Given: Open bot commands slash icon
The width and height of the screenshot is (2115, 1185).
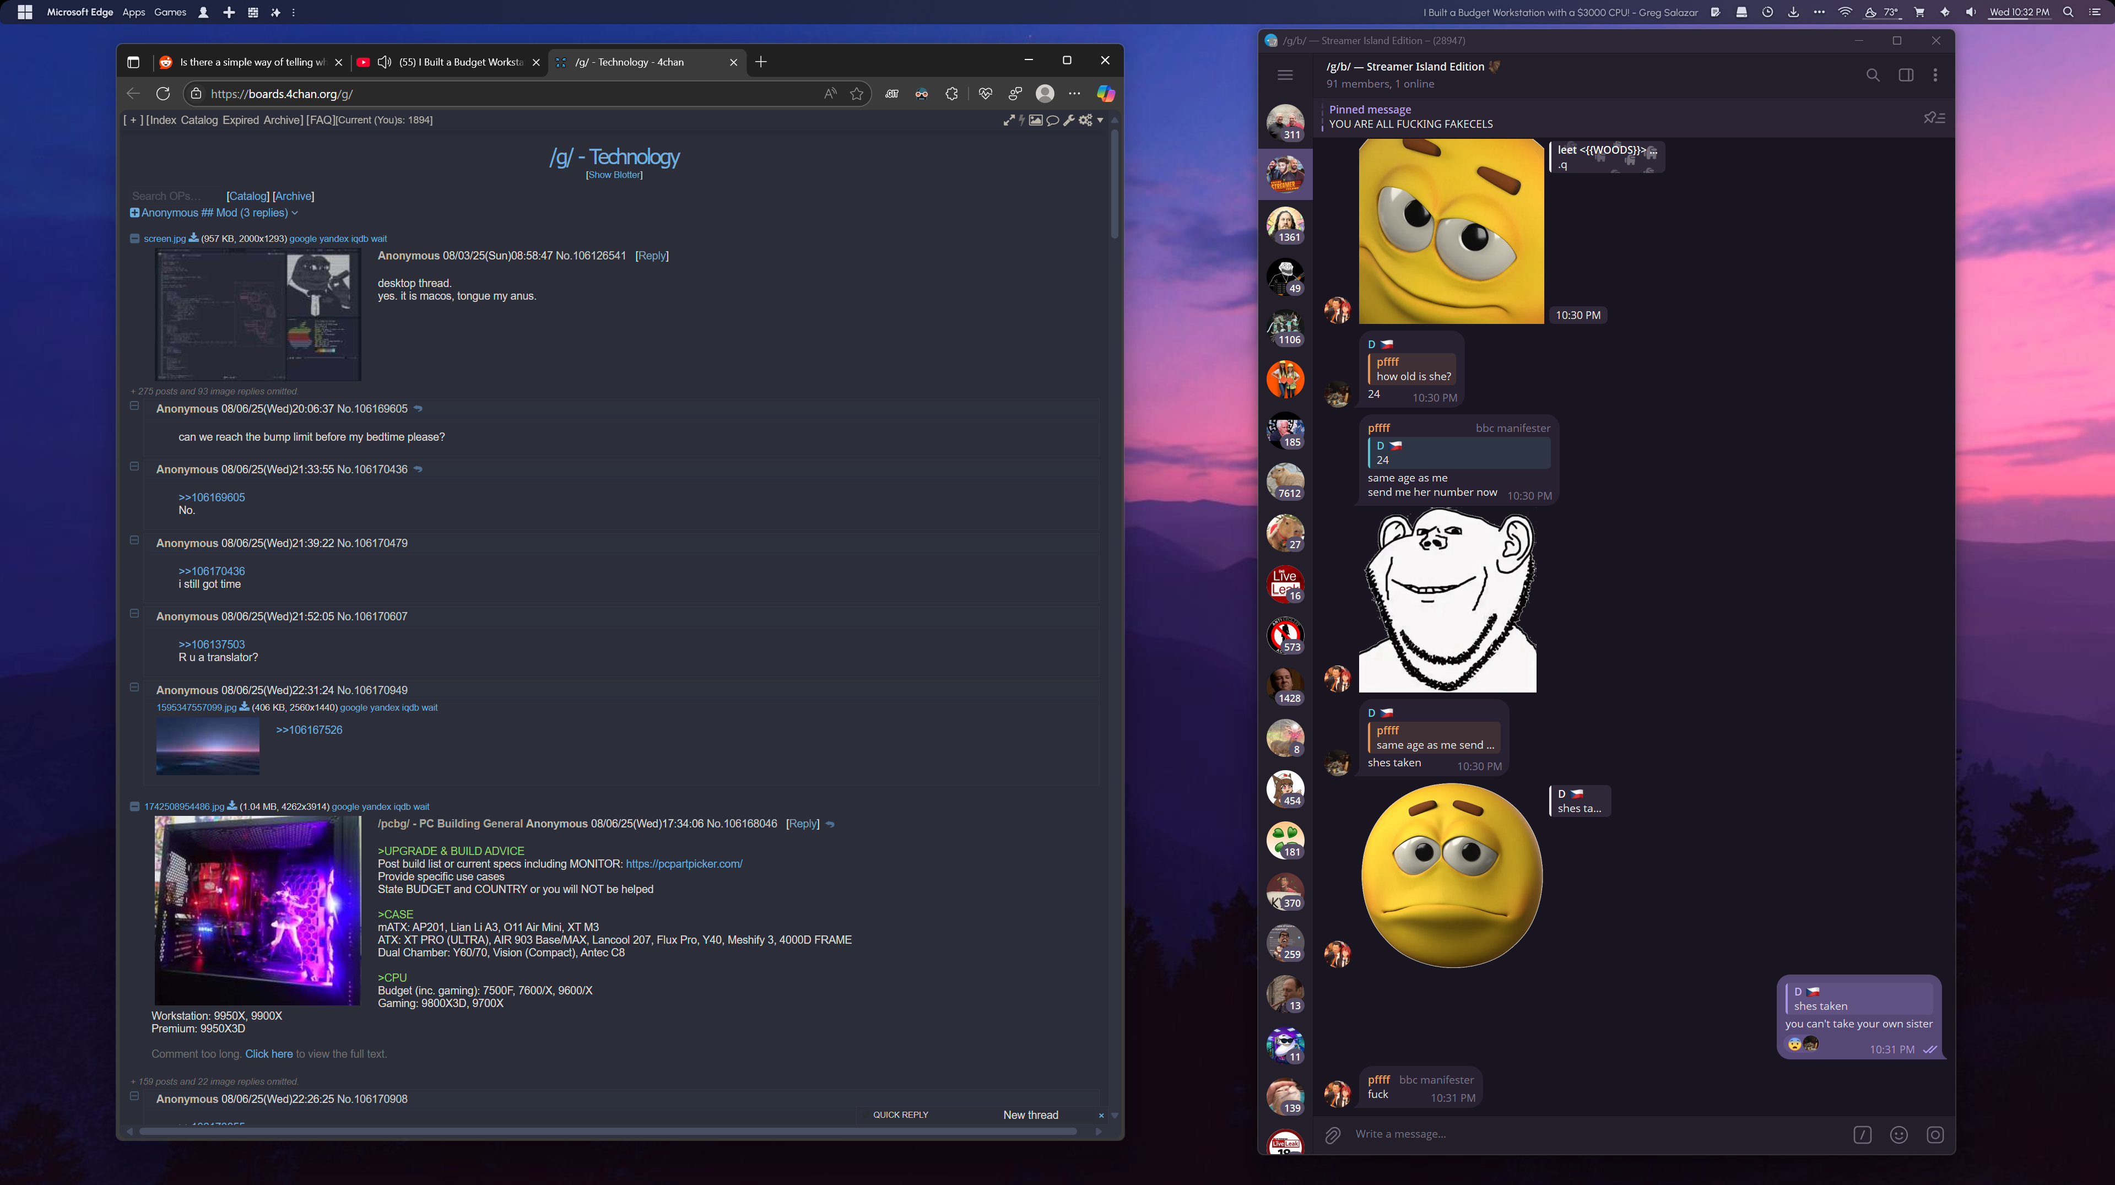Looking at the screenshot, I should click(x=1862, y=1134).
